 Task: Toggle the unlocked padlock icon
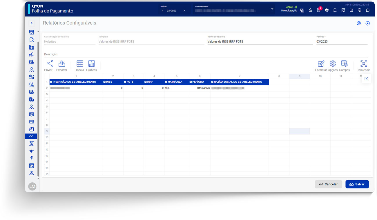point(310,10)
